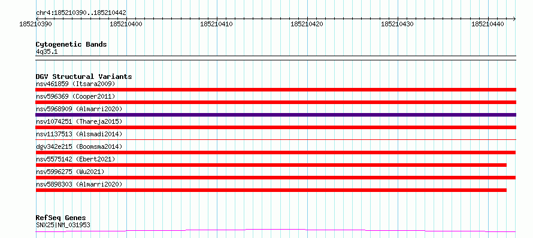Viewport: 533px width, 238px height.
Task: Click the 185210440 ruler position label
Action: pyautogui.click(x=488, y=24)
